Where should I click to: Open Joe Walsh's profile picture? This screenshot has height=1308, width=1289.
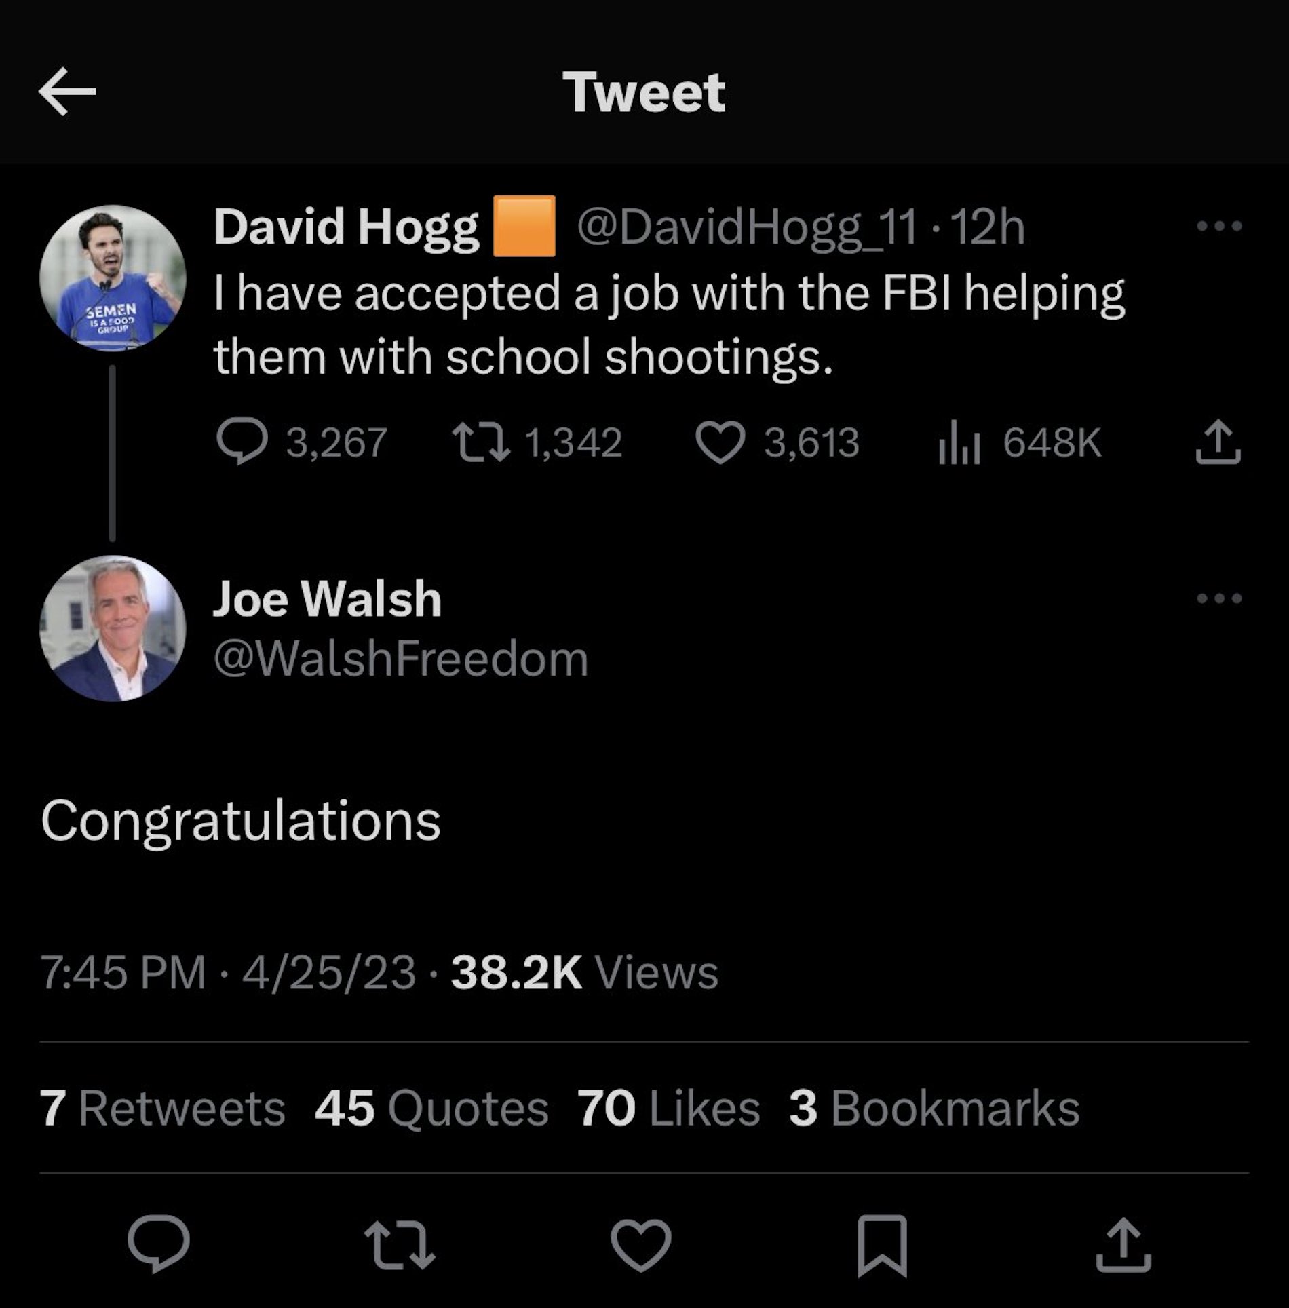tap(113, 628)
